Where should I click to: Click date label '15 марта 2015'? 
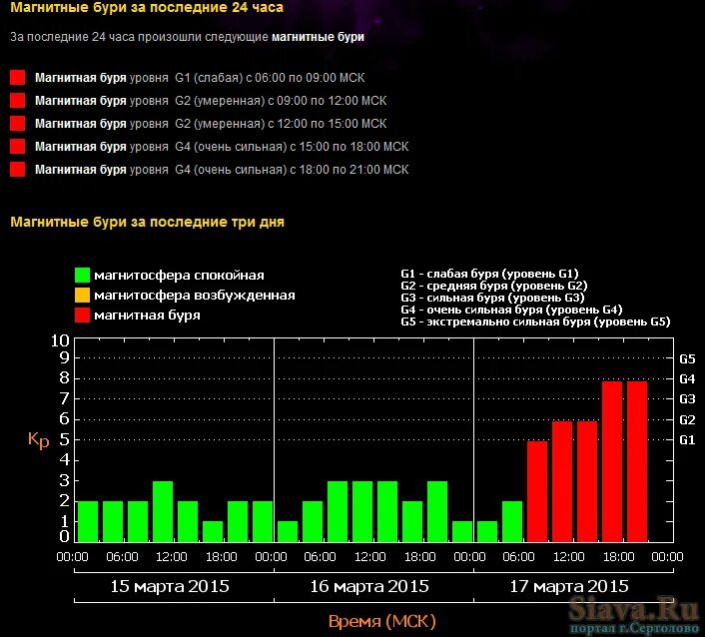tap(170, 587)
